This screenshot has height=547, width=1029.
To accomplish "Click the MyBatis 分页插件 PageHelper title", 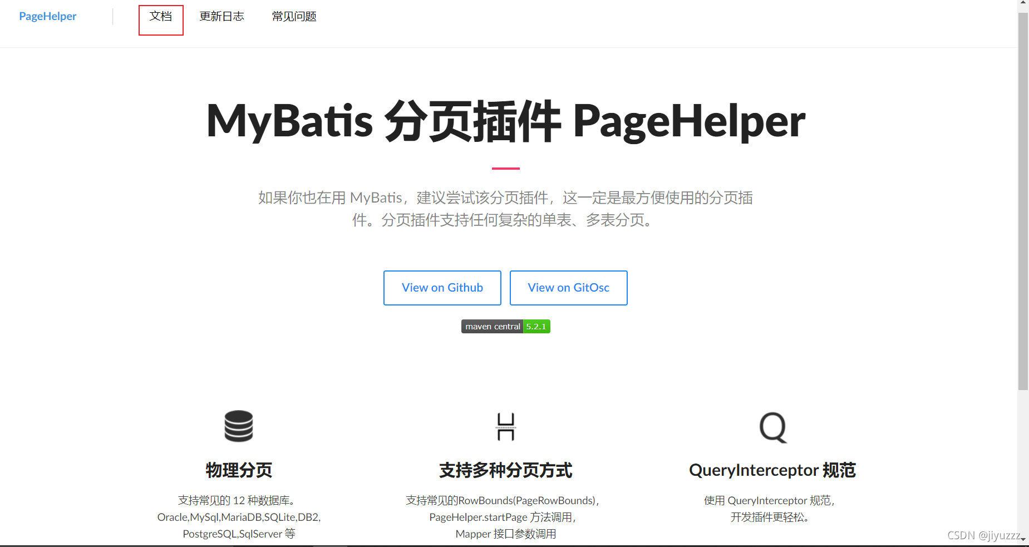I will click(505, 120).
